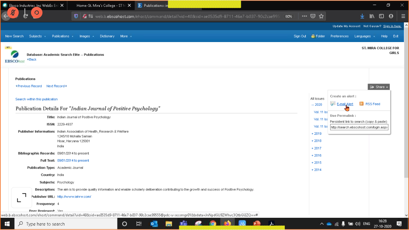The image size is (409, 230).
Task: Open the Firefox hamburger menu
Action: pyautogui.click(x=403, y=16)
